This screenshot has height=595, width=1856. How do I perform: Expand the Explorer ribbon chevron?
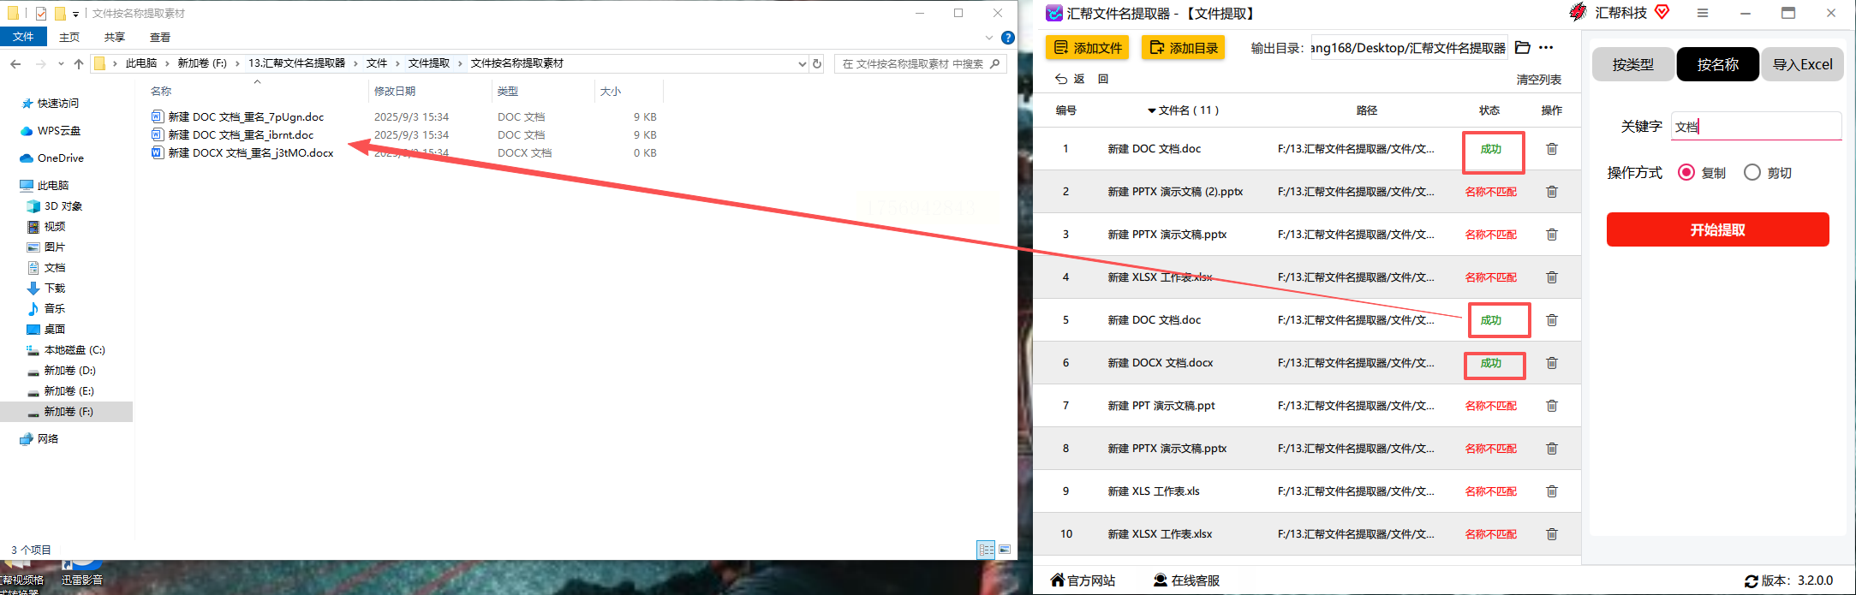point(989,38)
